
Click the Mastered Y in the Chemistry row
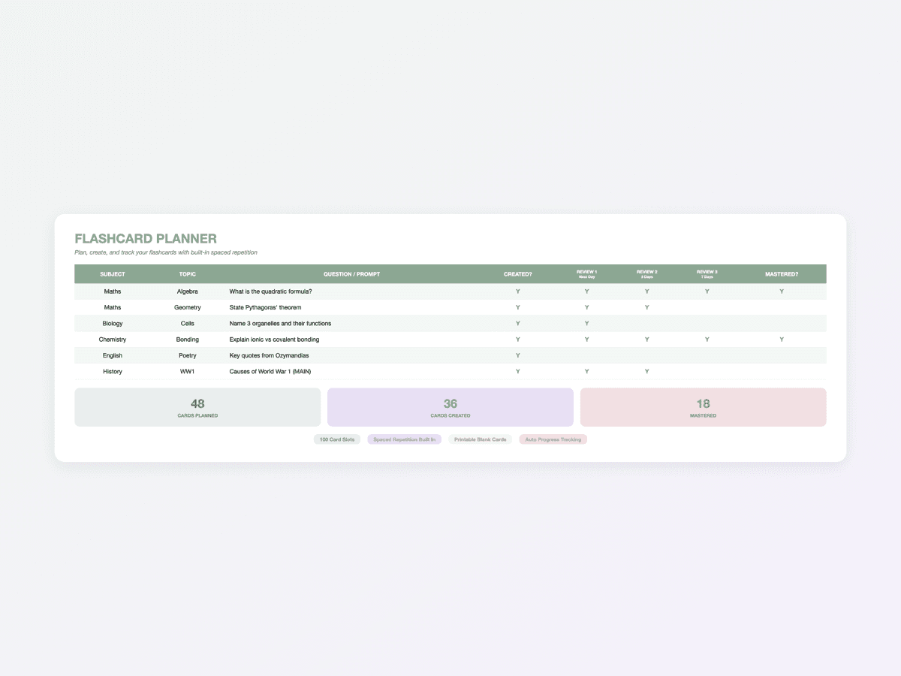782,340
